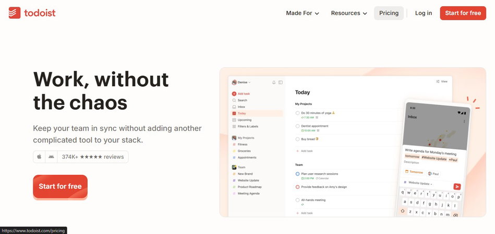The height and width of the screenshot is (234, 495).
Task: Tap the Tomorrow due date chip
Action: pyautogui.click(x=414, y=172)
